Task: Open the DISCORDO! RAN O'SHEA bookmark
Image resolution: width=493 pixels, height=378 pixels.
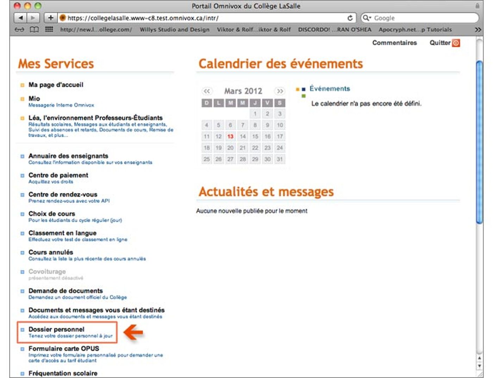Action: 335,30
